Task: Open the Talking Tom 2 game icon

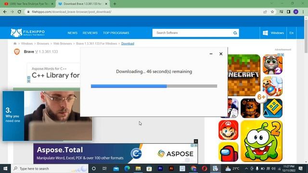Action: click(x=272, y=64)
